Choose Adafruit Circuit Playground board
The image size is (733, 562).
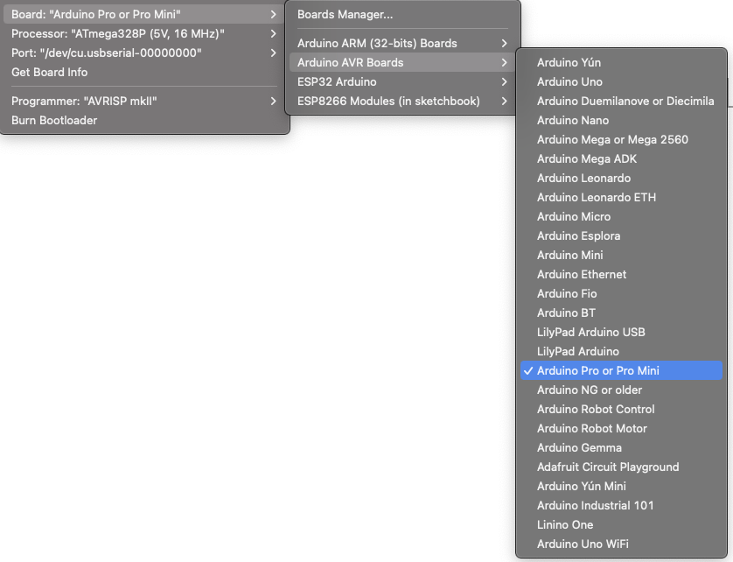[621, 467]
